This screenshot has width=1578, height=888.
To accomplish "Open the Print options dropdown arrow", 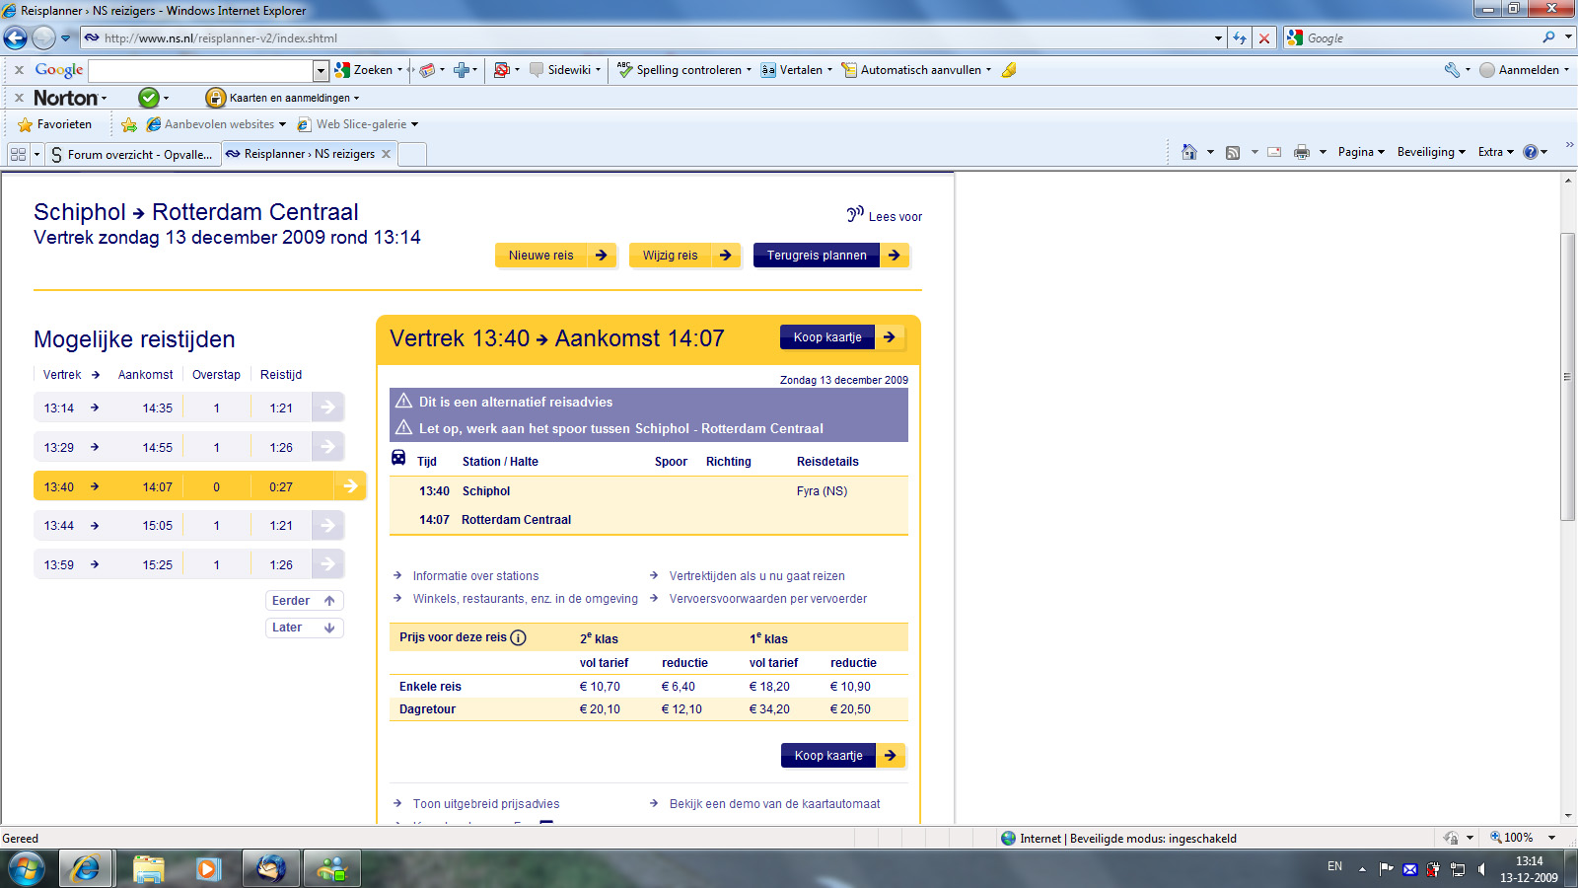I will [x=1323, y=152].
